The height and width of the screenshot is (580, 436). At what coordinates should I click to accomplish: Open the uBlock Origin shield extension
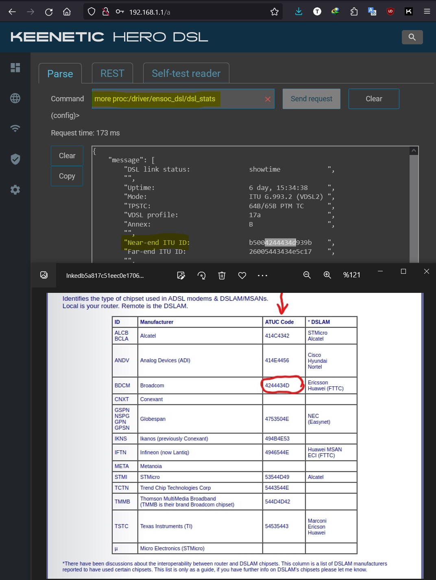pos(390,12)
